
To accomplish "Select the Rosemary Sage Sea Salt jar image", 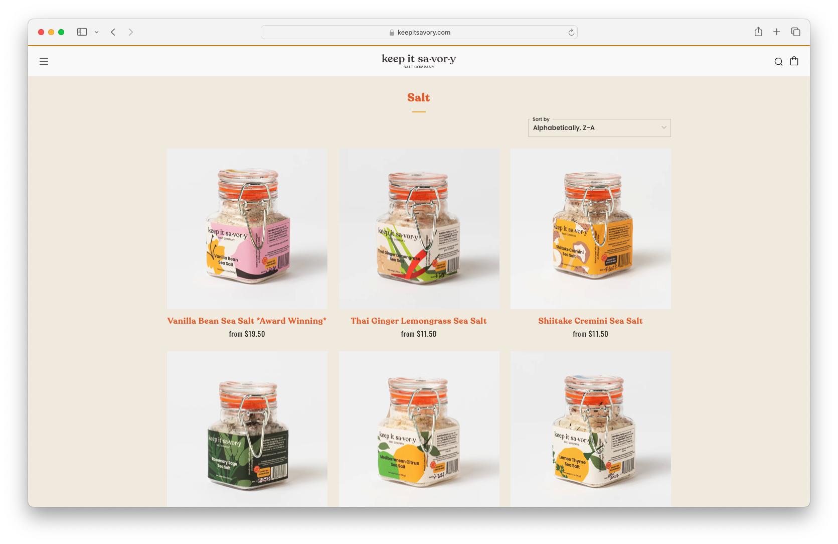I will click(247, 429).
